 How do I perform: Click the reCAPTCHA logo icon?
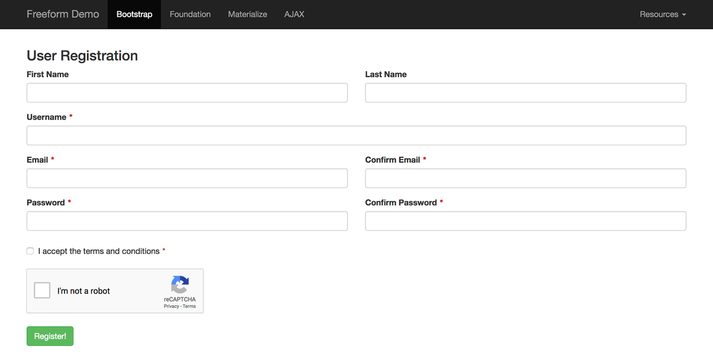180,284
